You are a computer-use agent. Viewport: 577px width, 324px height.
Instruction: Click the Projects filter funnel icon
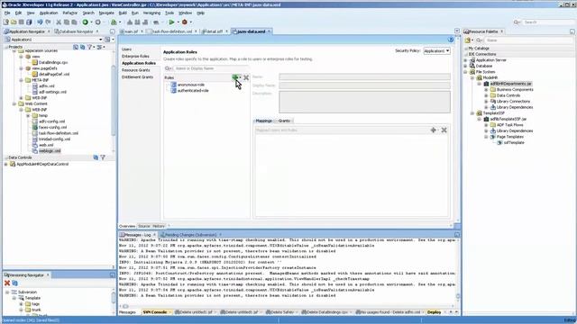(90, 47)
